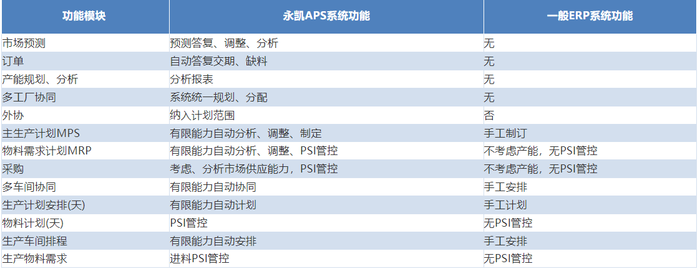
Task: Click the 纳入计划范围 cell
Action: click(326, 115)
